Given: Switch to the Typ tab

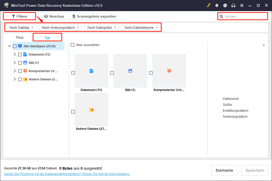Looking at the screenshot, I should coord(47,37).
